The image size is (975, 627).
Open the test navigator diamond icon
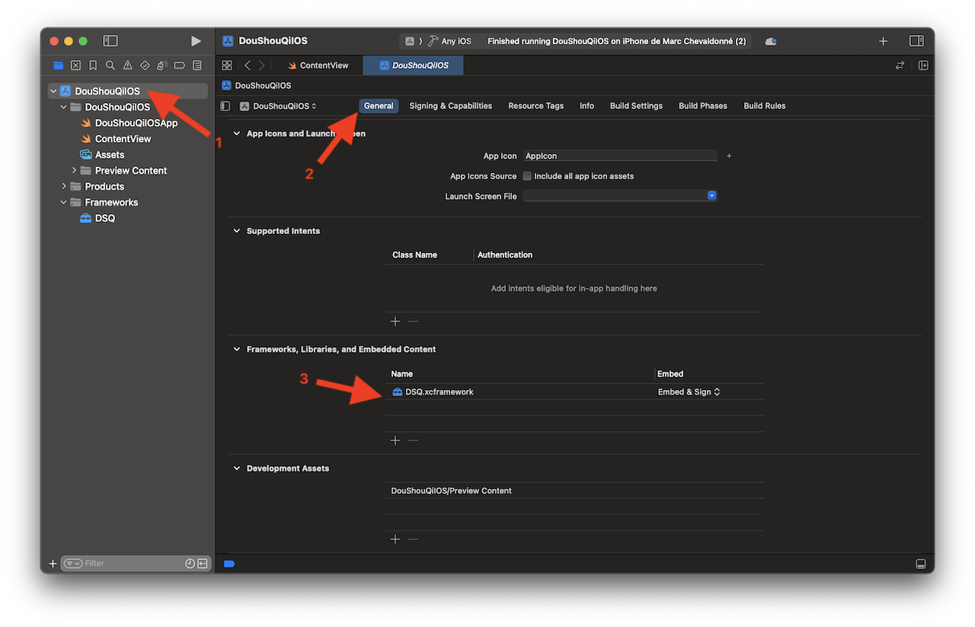tap(145, 66)
